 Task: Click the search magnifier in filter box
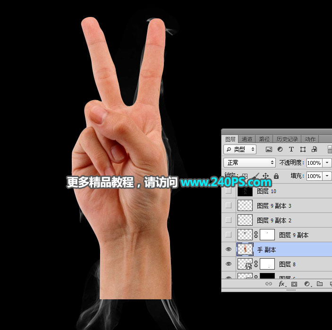[229, 150]
